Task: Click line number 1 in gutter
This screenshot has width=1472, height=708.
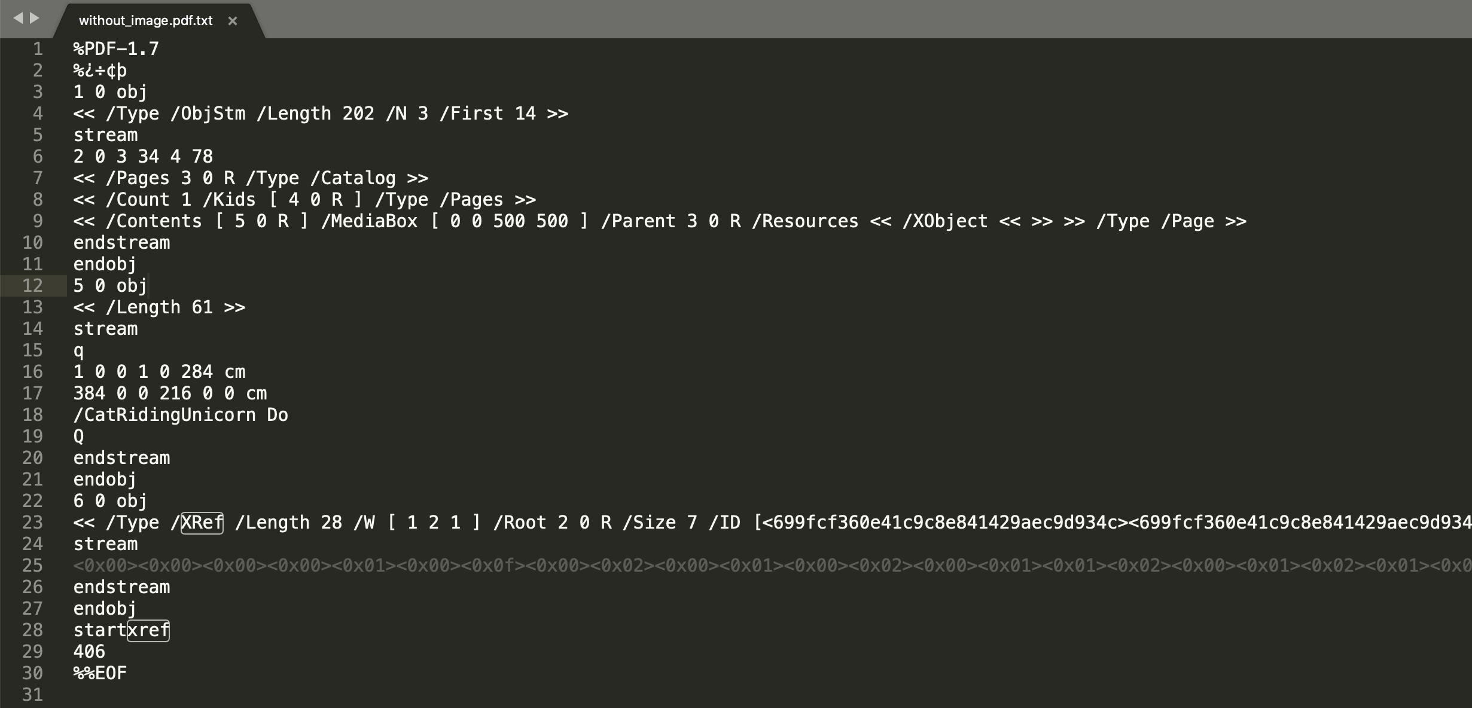Action: pyautogui.click(x=38, y=49)
